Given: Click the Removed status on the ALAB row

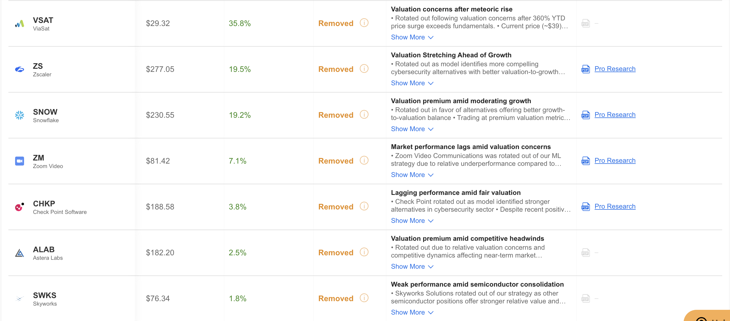Looking at the screenshot, I should coord(336,252).
